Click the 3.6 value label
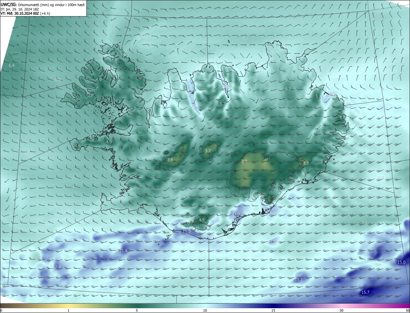This screenshot has height=313, width=410. 306,163
